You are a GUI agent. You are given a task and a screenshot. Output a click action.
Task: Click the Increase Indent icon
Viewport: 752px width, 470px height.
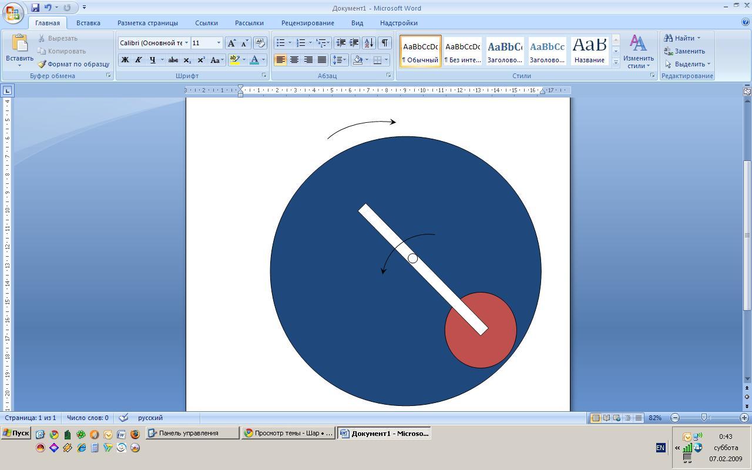[354, 43]
